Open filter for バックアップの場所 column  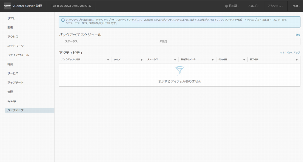pos(108,60)
